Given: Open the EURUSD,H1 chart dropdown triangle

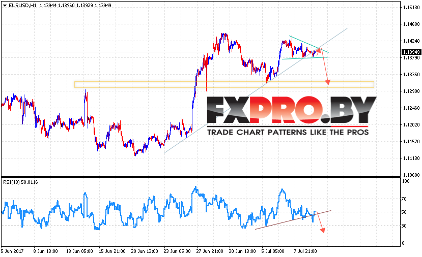Looking at the screenshot, I should pyautogui.click(x=5, y=6).
